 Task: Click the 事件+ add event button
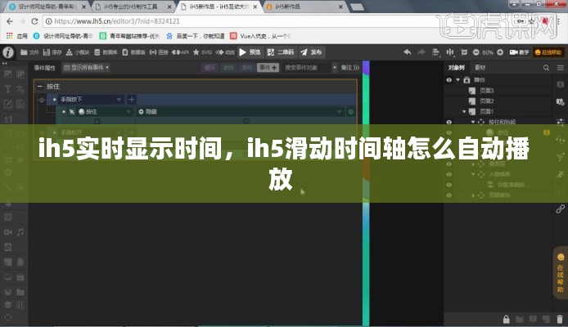[268, 68]
